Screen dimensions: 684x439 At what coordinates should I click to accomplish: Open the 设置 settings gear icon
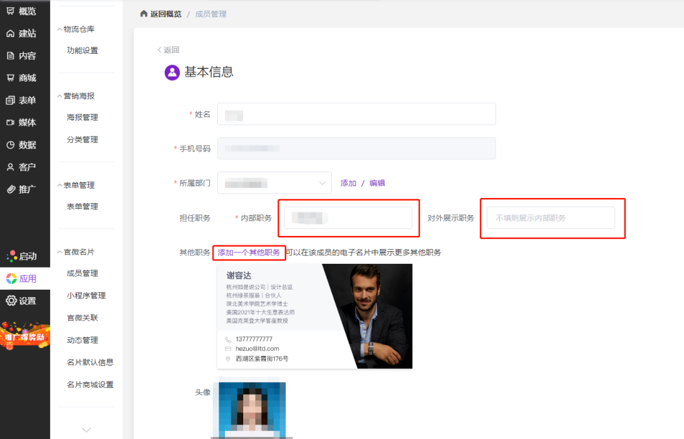tap(11, 300)
